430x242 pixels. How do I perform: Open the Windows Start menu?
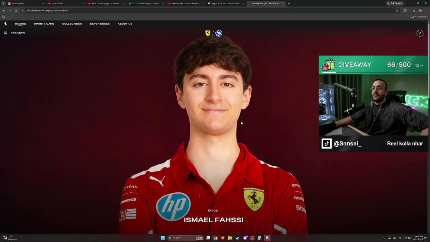coord(163,238)
